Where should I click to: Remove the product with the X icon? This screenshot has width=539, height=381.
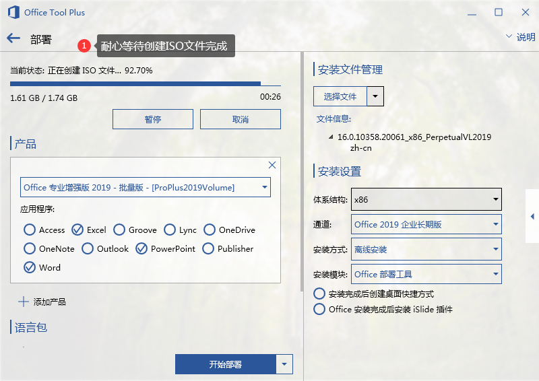(x=272, y=165)
